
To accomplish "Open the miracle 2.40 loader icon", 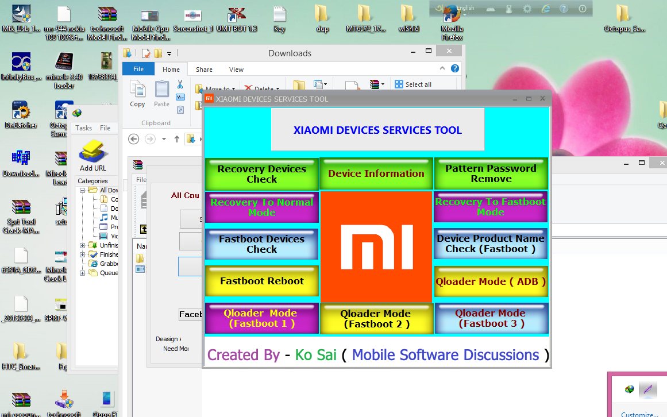I will (x=64, y=71).
